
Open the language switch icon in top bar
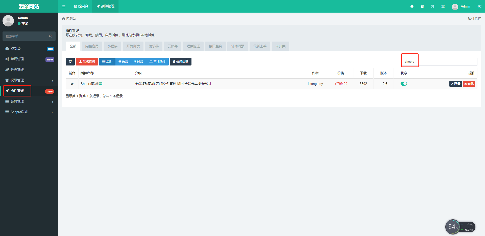coord(433,6)
